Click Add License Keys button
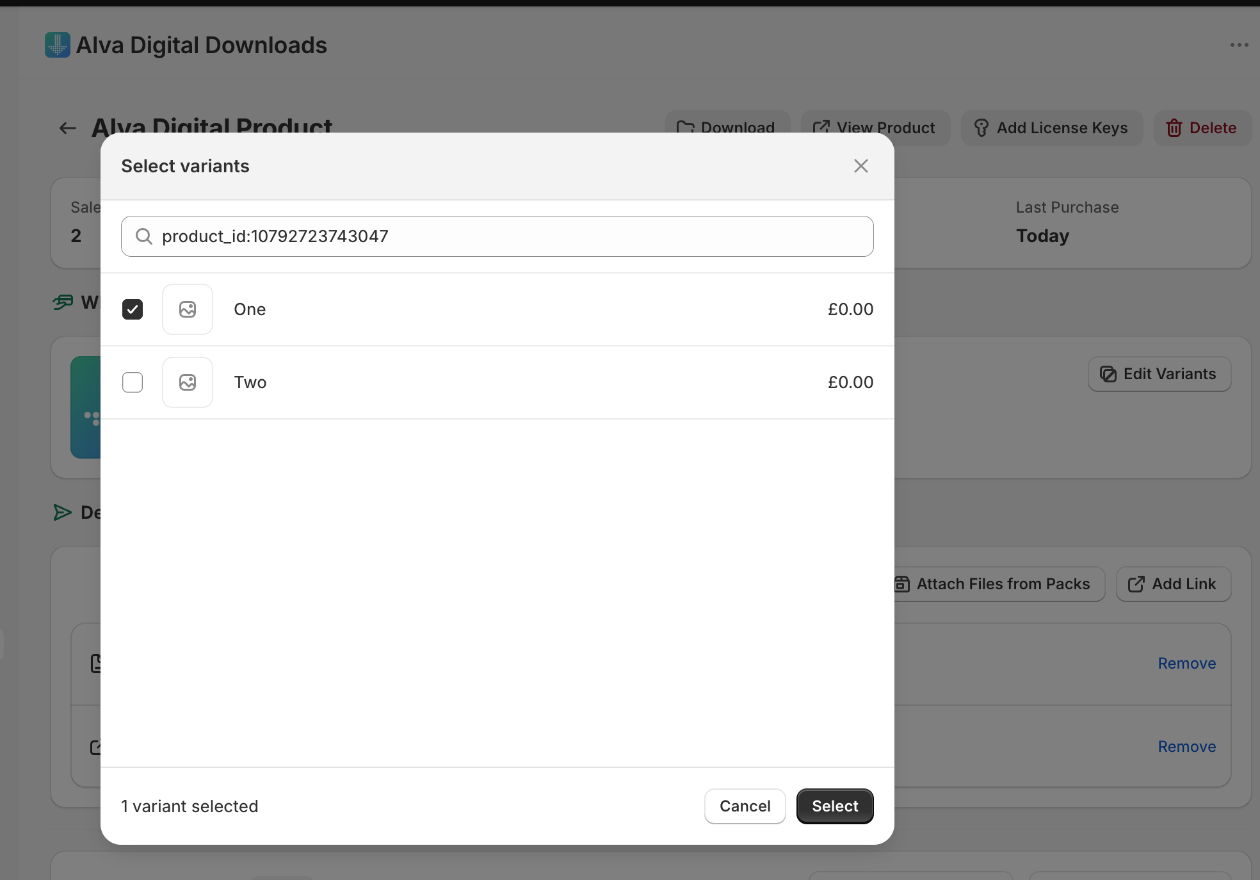 tap(1052, 128)
